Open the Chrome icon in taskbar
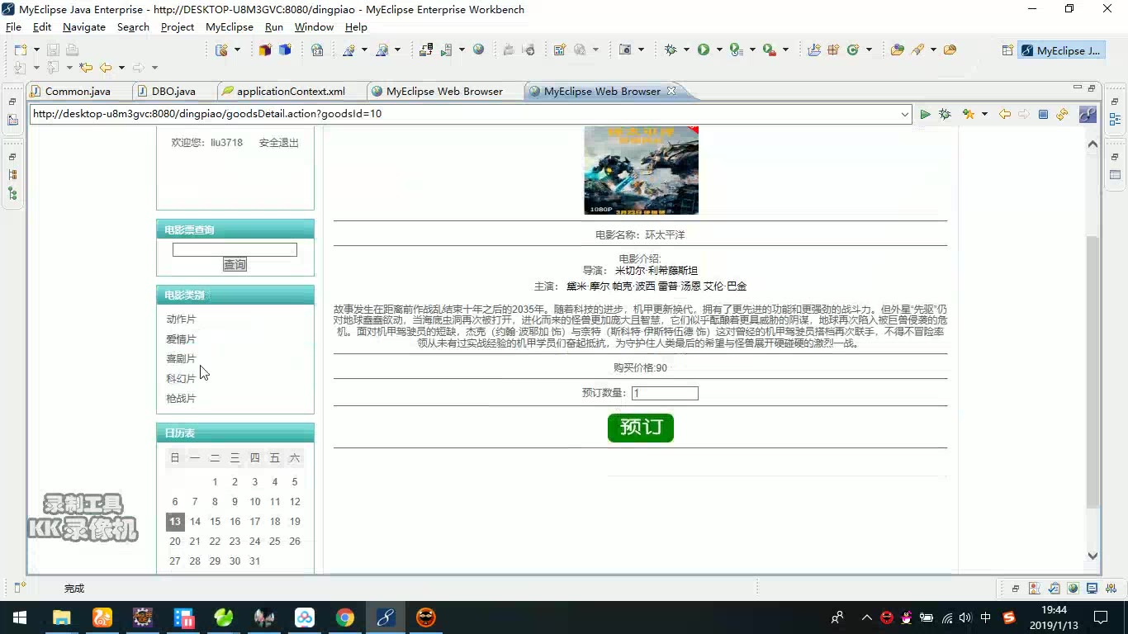The height and width of the screenshot is (634, 1128). 345,617
